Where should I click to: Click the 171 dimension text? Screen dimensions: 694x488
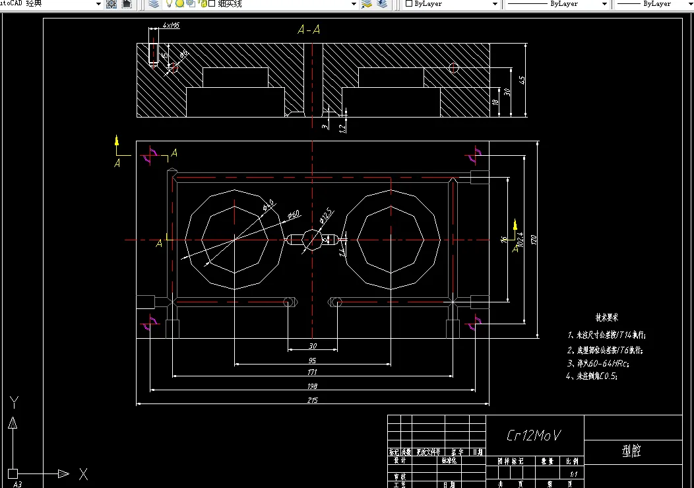point(313,372)
